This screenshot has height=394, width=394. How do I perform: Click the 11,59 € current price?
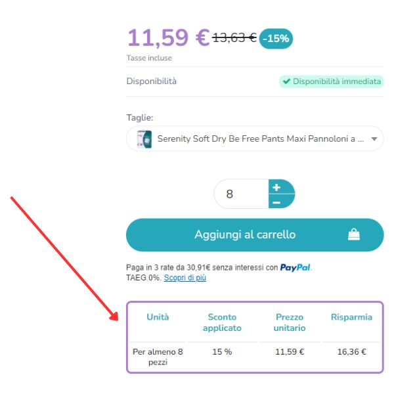168,37
